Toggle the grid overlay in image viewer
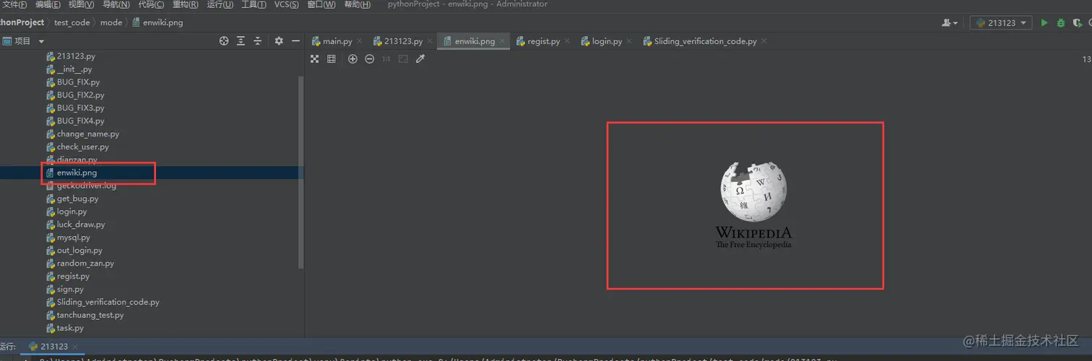 tap(331, 58)
